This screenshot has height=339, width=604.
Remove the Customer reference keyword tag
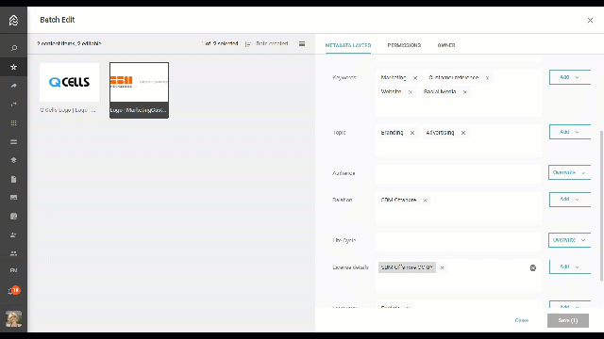487,78
